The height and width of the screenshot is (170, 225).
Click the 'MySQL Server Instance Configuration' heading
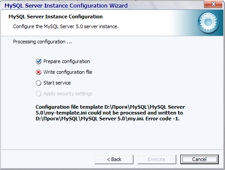coord(55,17)
